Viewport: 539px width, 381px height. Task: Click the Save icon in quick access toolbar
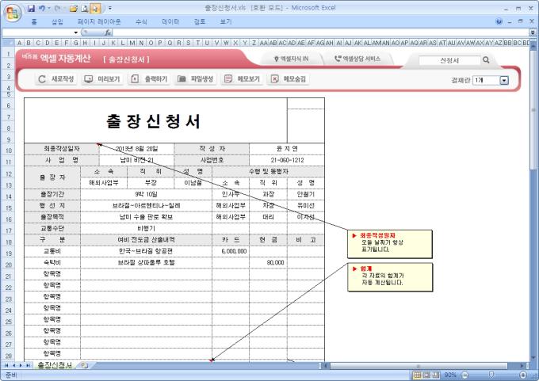pos(31,8)
